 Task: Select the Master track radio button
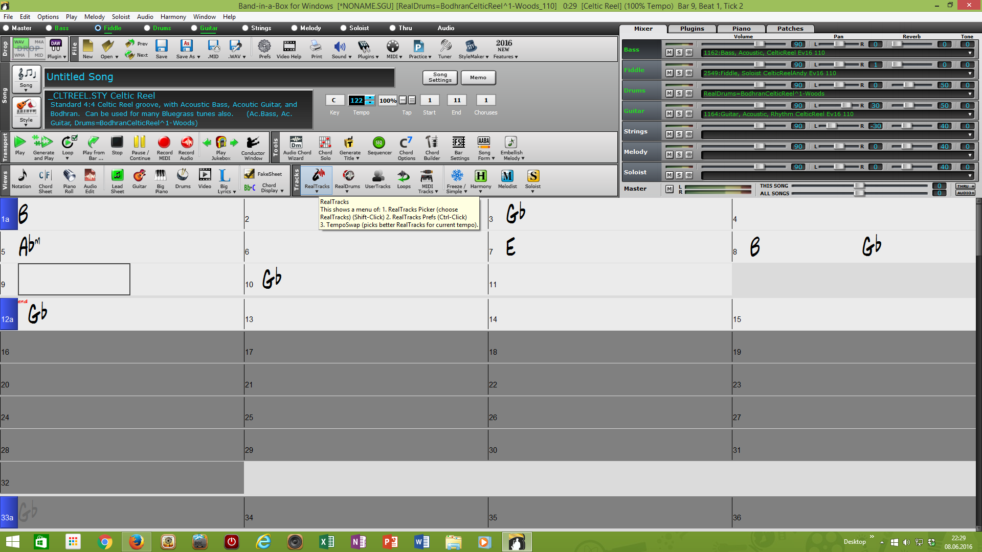pyautogui.click(x=6, y=28)
